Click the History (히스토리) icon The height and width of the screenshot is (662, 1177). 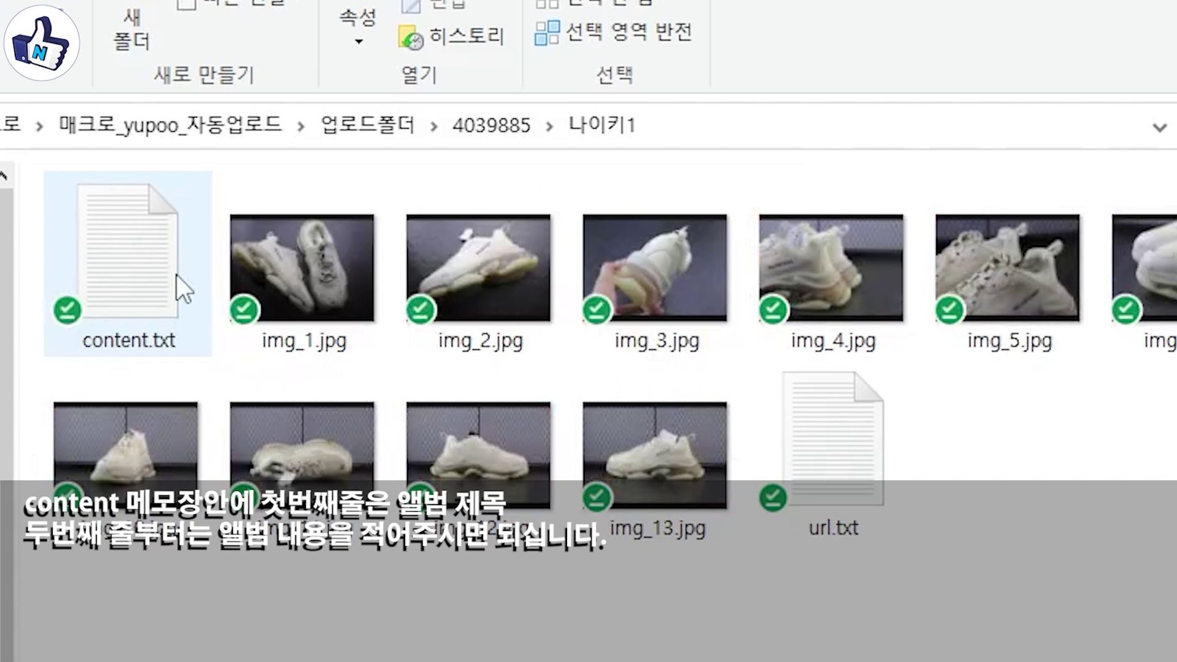click(410, 38)
